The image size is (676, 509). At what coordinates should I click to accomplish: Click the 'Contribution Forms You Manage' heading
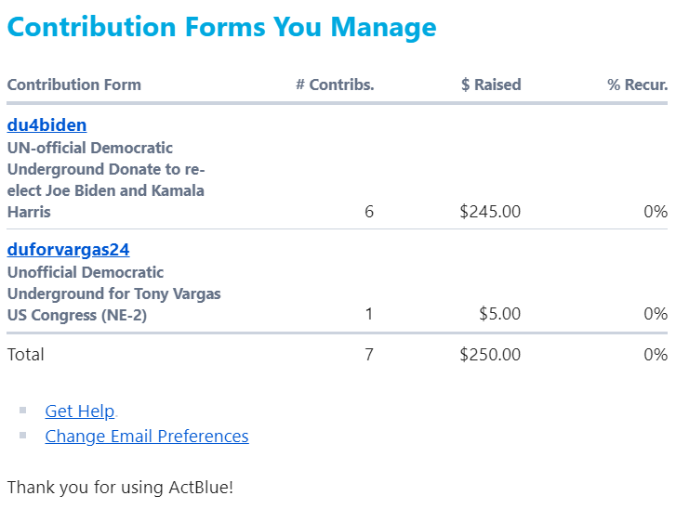221,27
